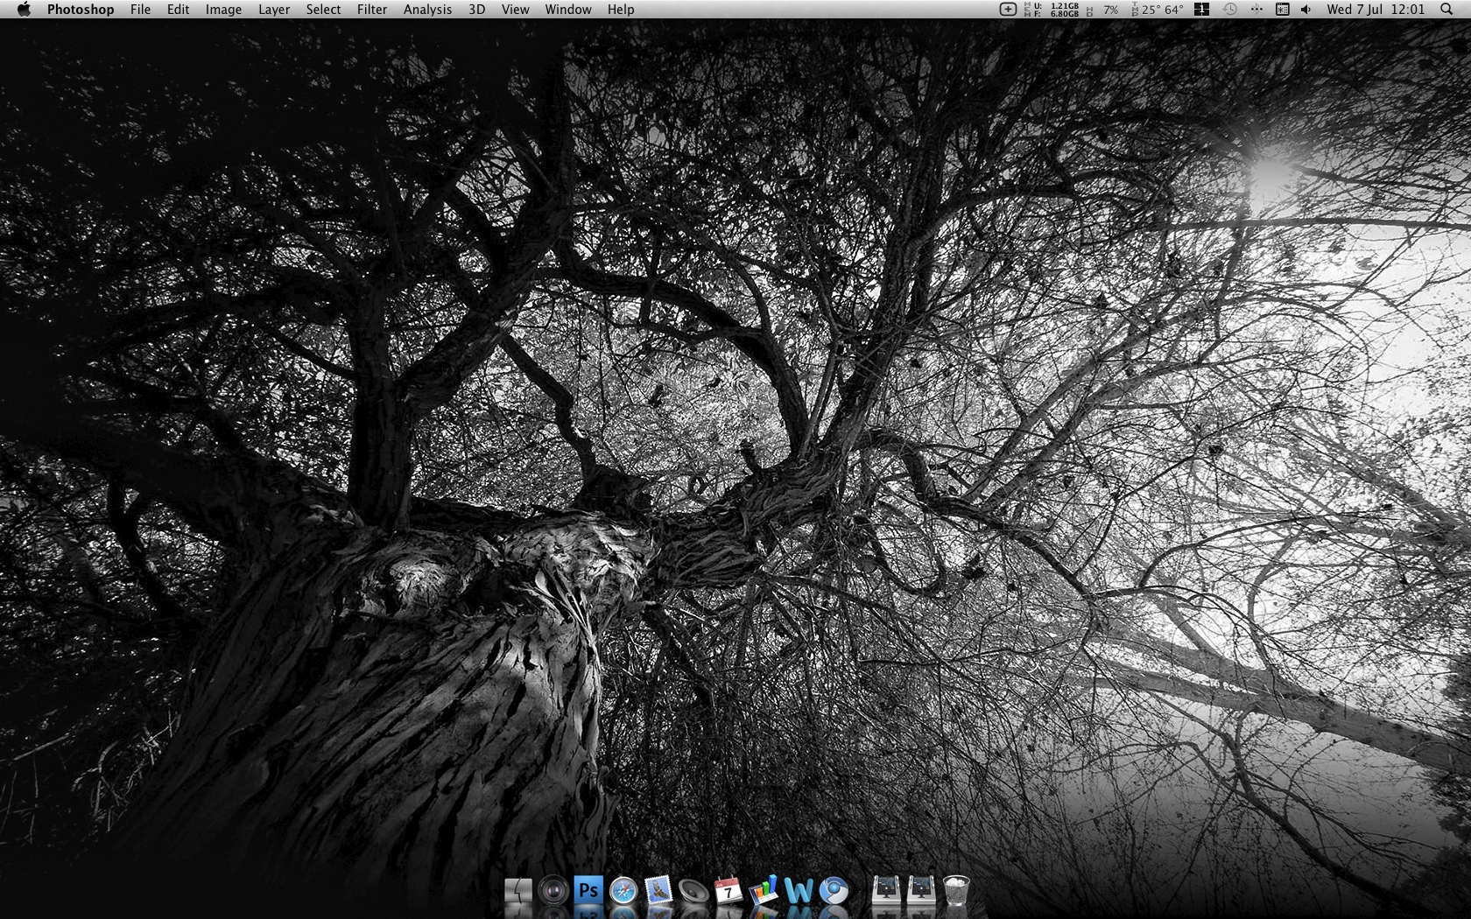The height and width of the screenshot is (919, 1471).
Task: Open the volume control in menu bar
Action: click(1306, 10)
